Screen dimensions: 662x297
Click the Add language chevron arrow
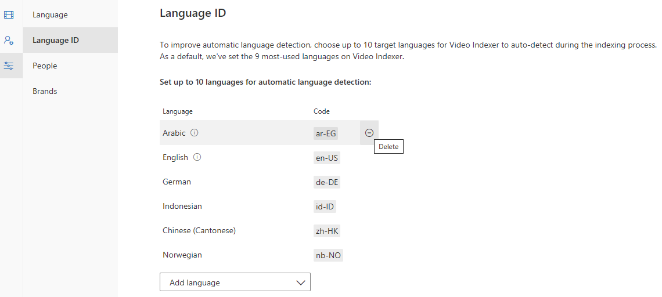pos(300,282)
